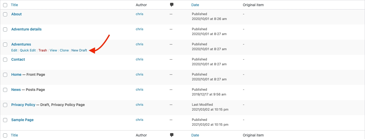The width and height of the screenshot is (365, 139).
Task: Sort by Date in footer row
Action: (195, 135)
